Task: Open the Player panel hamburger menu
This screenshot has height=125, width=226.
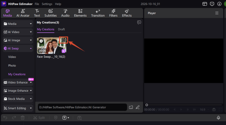Action: click(217, 13)
